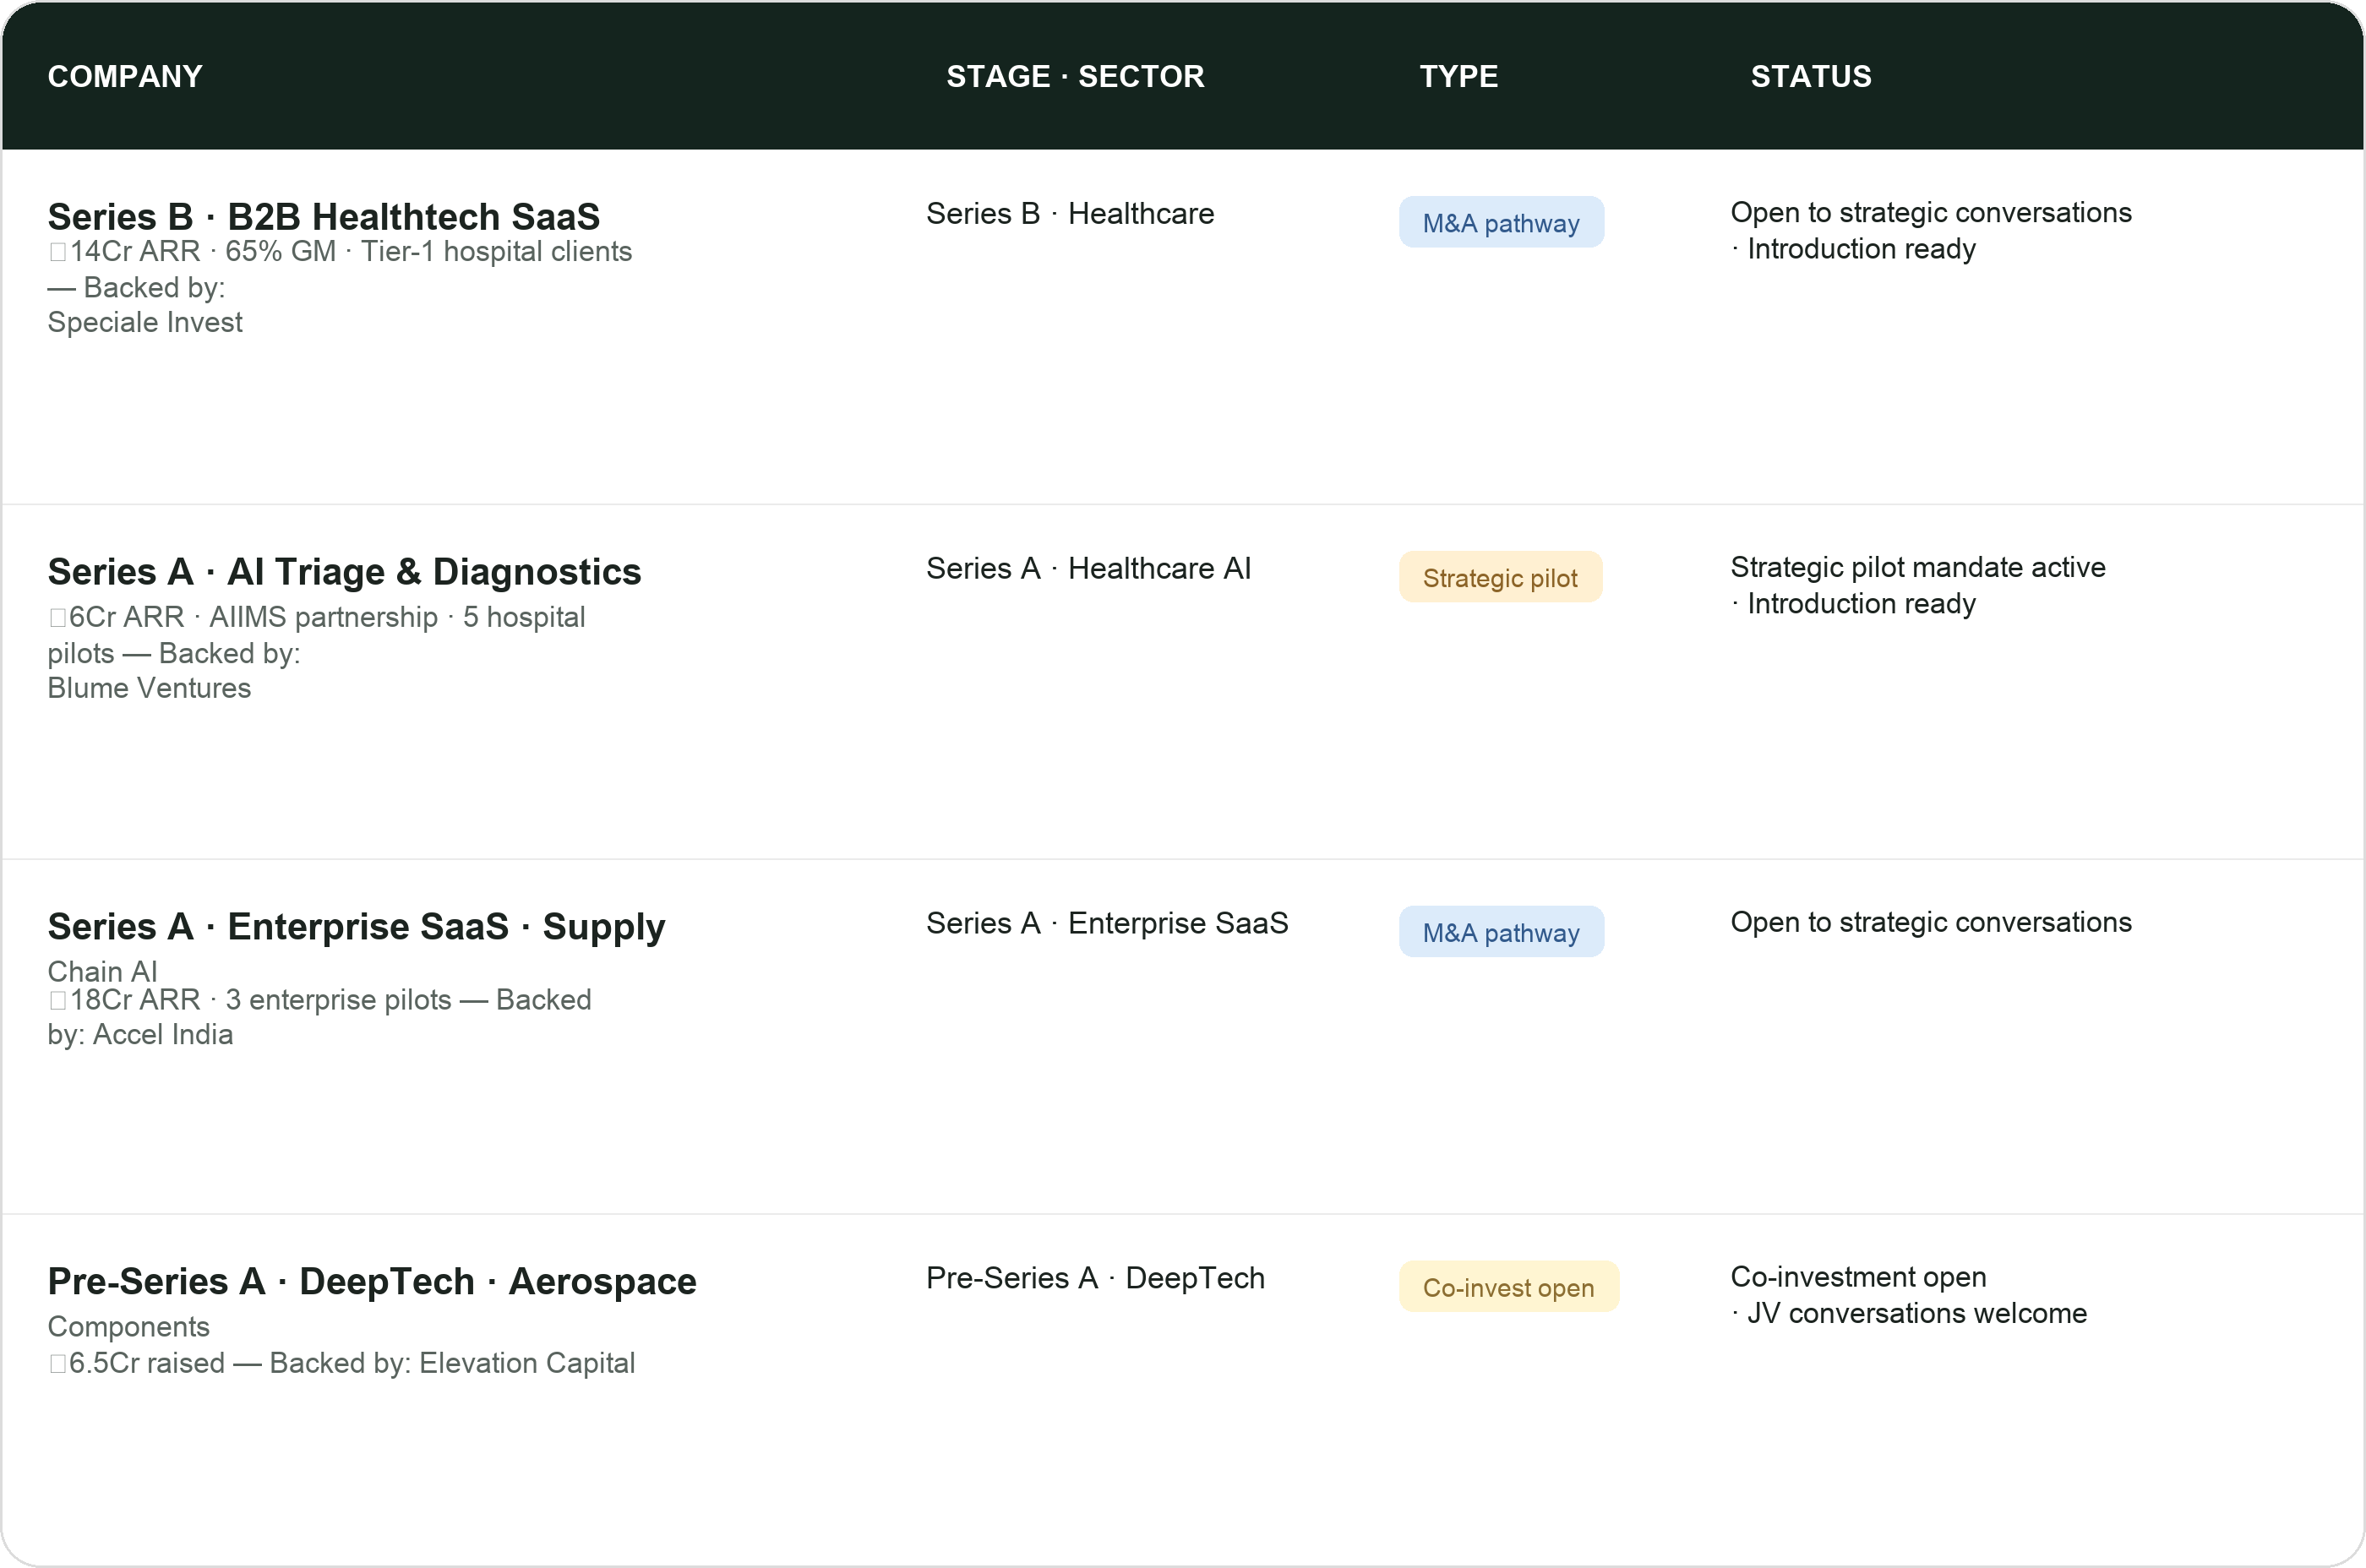Open Series A · AI Triage & Diagnostics company
Screen dimensions: 2366x1568
tap(344, 571)
